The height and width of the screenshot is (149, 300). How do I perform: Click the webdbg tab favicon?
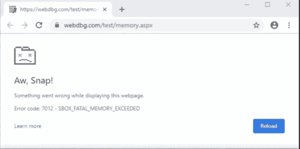(x=13, y=9)
